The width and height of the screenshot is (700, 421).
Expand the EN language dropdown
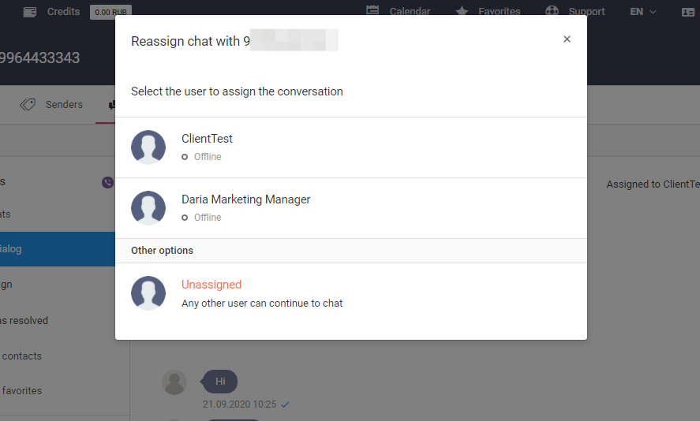[643, 12]
